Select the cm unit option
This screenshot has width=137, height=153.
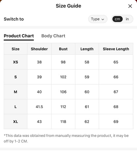(x=117, y=19)
